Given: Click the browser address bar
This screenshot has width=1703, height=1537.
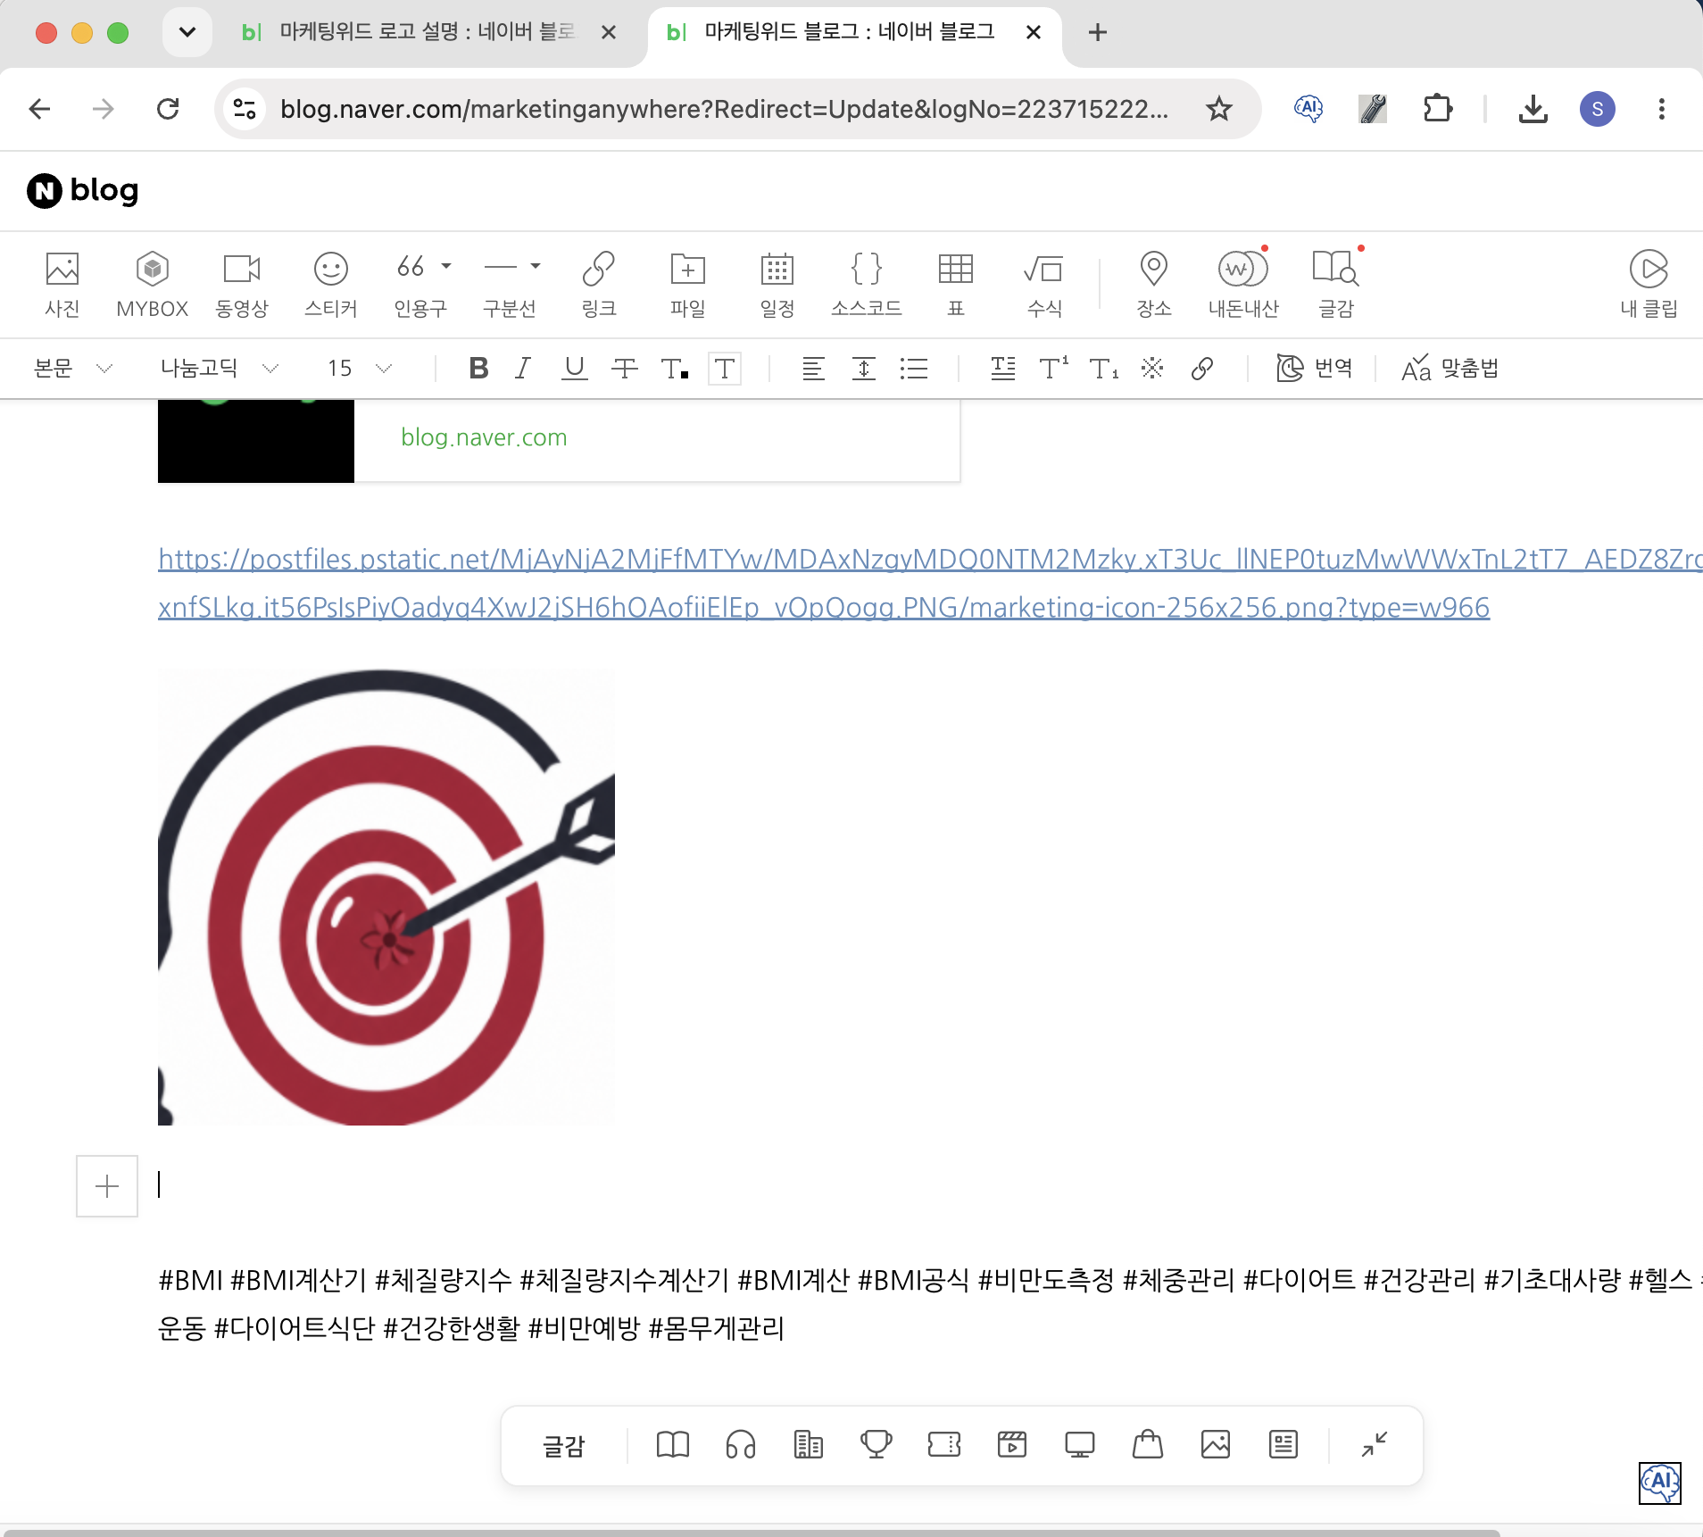Looking at the screenshot, I should [725, 109].
